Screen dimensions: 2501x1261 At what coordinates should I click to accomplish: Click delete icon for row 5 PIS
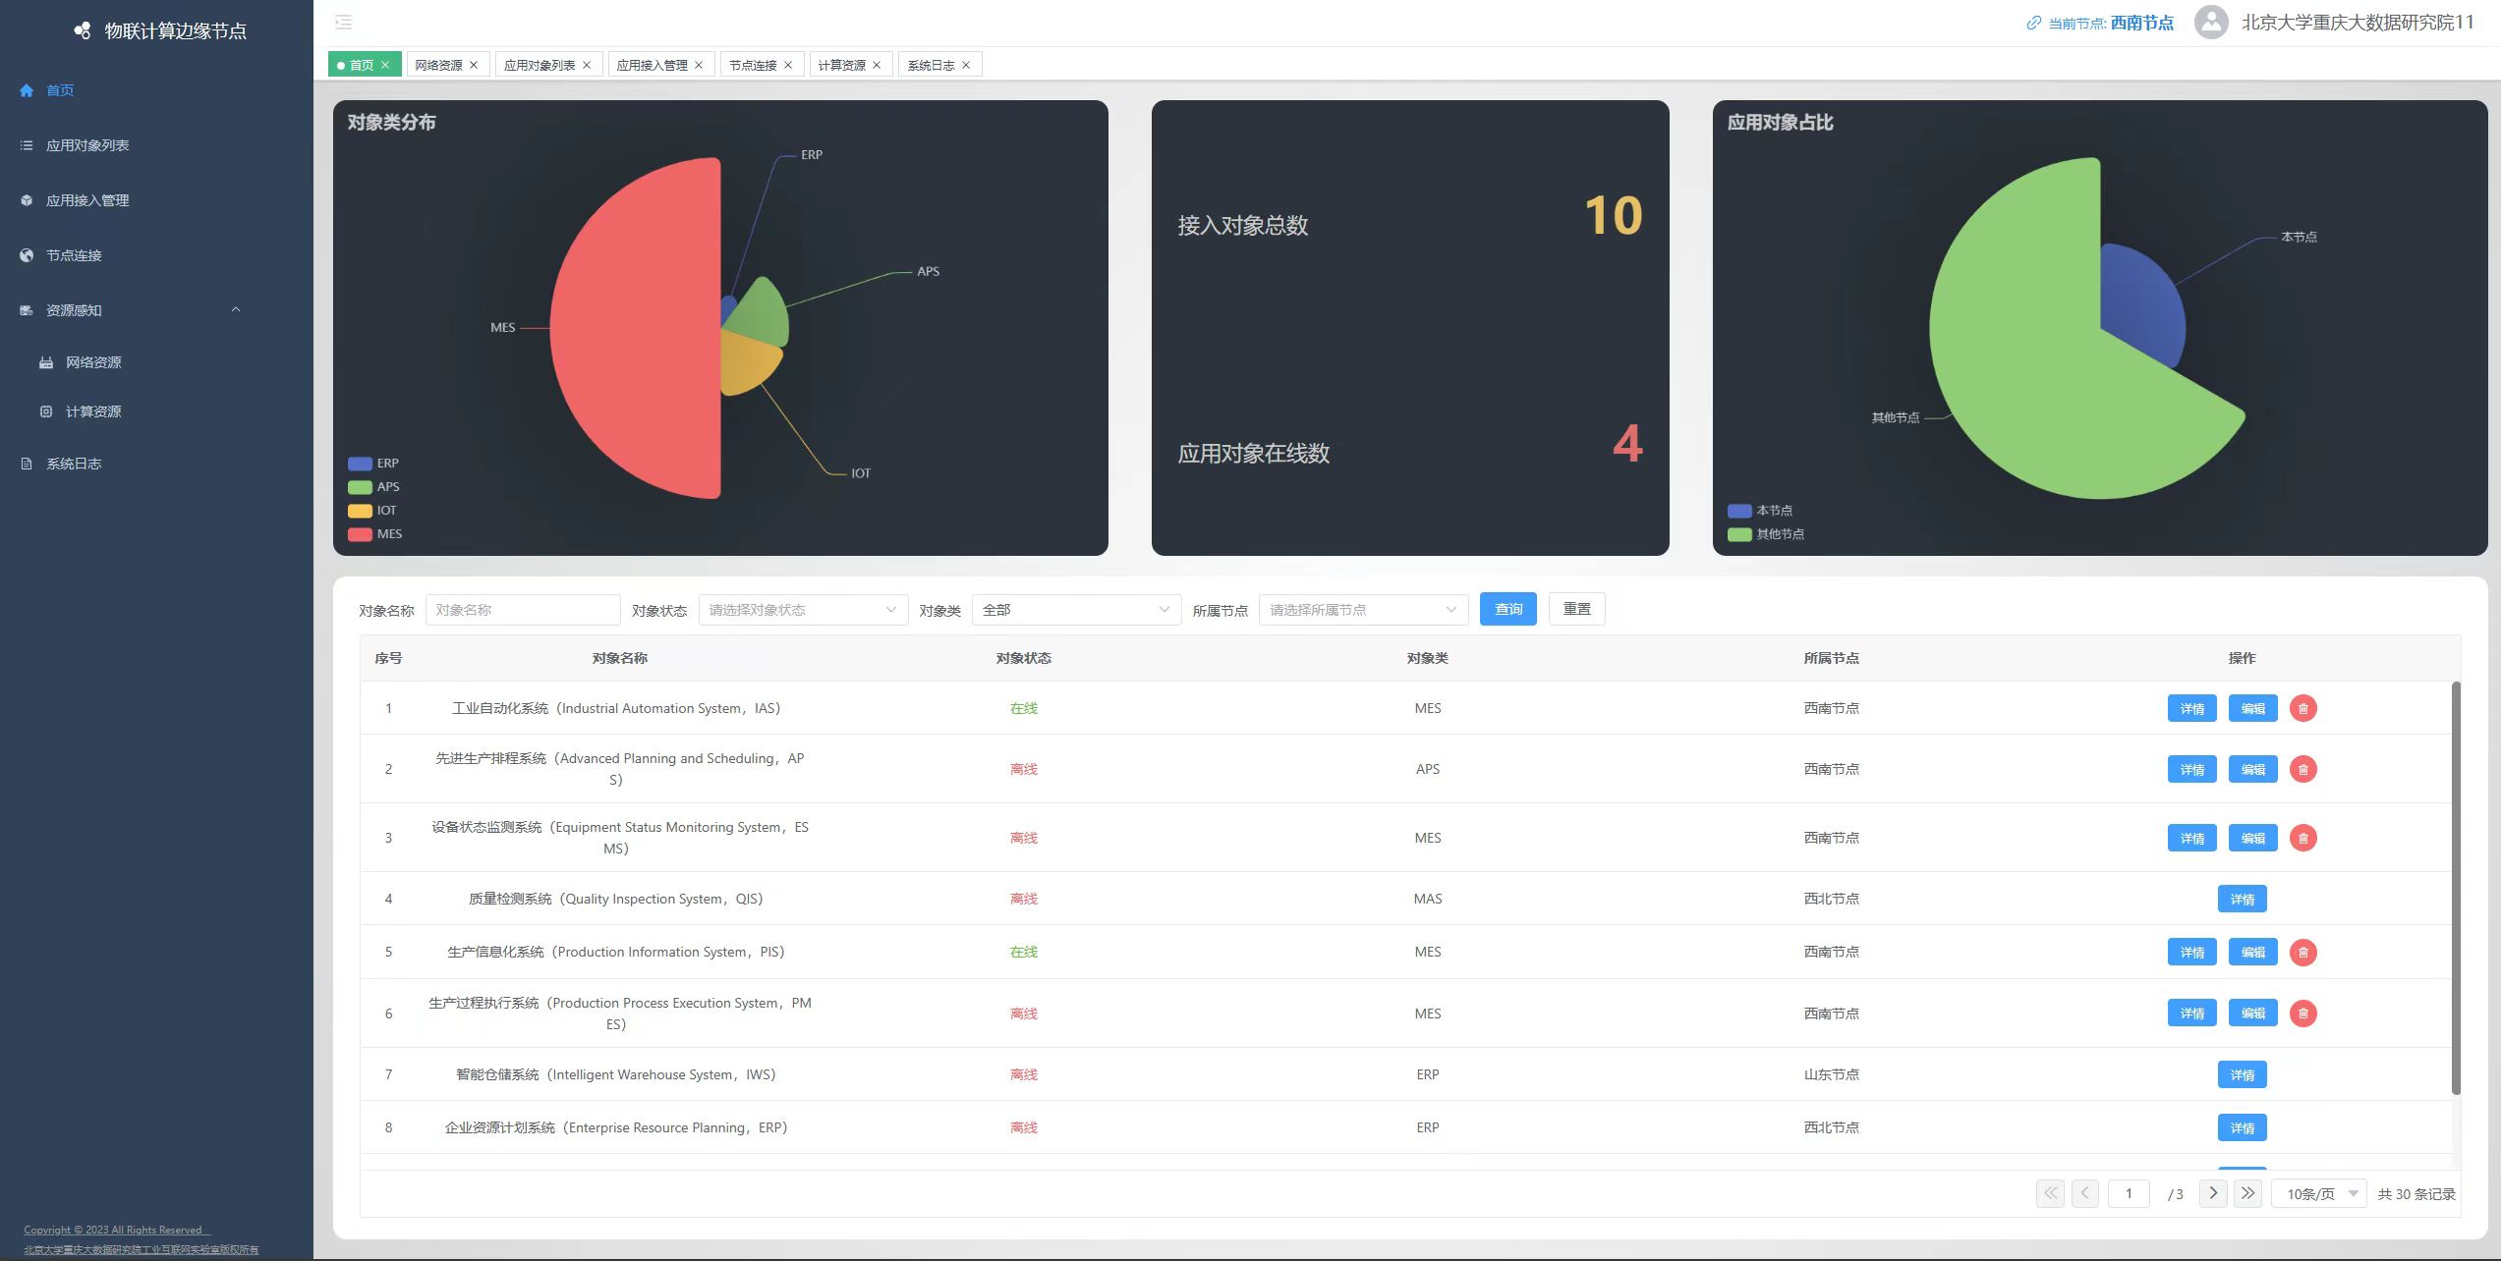2302,952
